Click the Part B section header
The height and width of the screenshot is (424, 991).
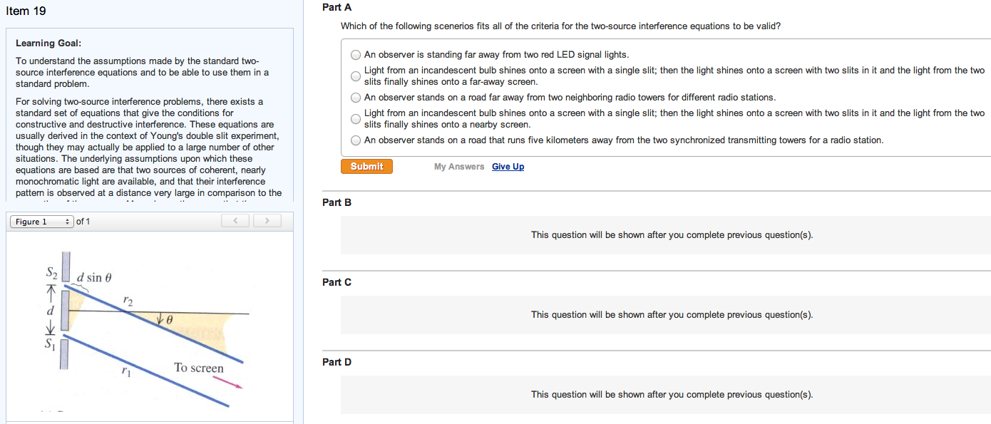pos(336,202)
